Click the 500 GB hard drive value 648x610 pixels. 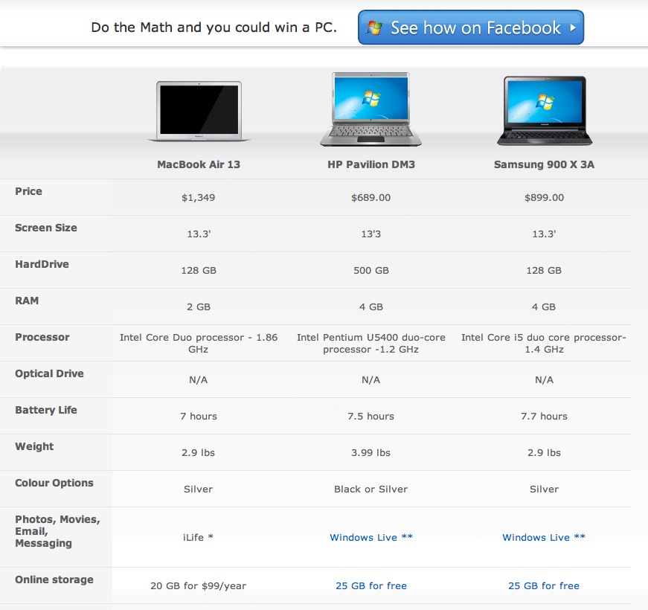click(x=371, y=270)
